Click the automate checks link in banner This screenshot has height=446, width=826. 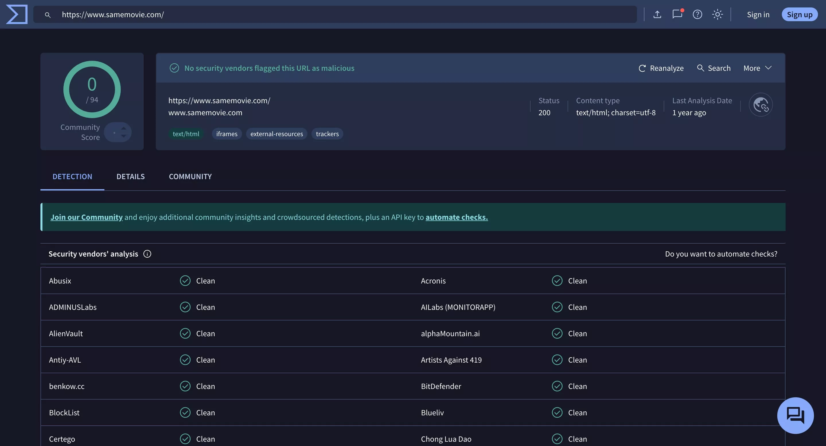tap(457, 217)
